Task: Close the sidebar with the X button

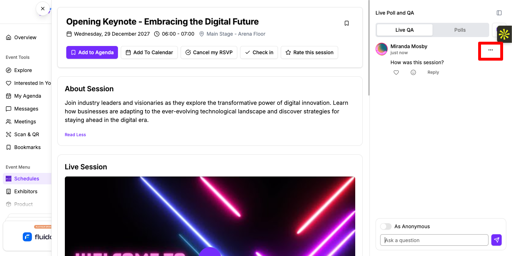Action: point(43,9)
